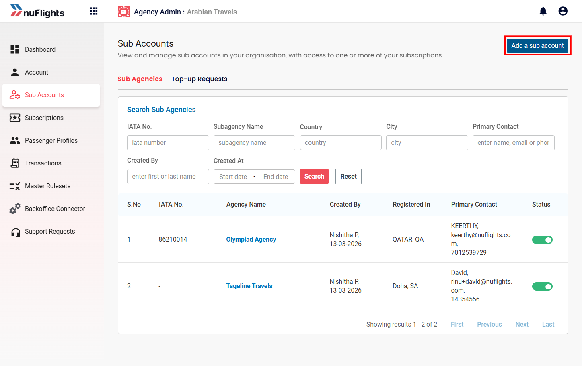The height and width of the screenshot is (366, 582).
Task: Click the Master Rulesets icon
Action: [x=15, y=186]
